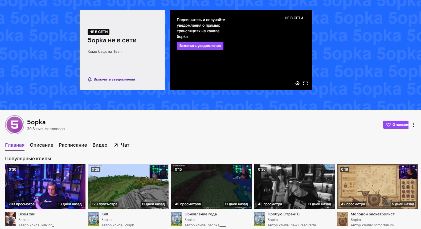Click purple Включить уведомления button in player
The width and height of the screenshot is (421, 229).
(x=200, y=46)
